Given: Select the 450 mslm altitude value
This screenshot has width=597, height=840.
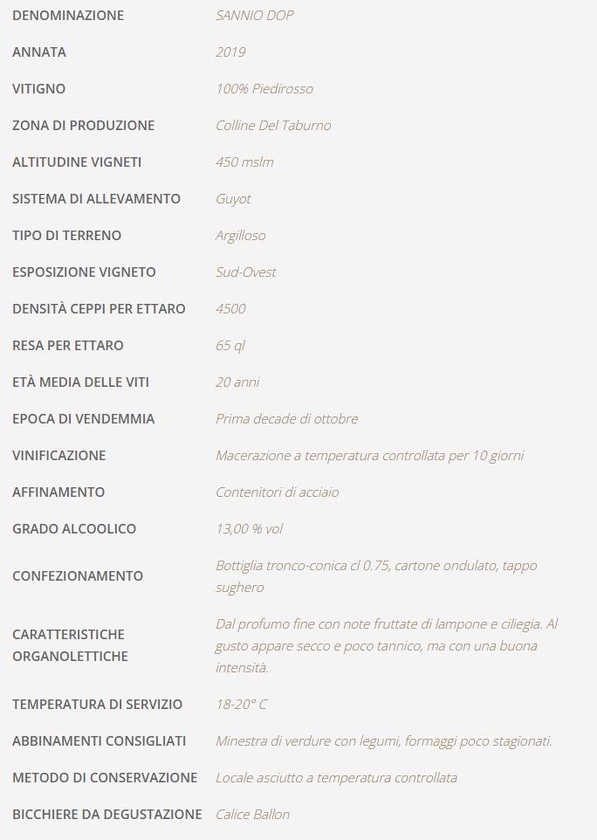Looking at the screenshot, I should (244, 162).
